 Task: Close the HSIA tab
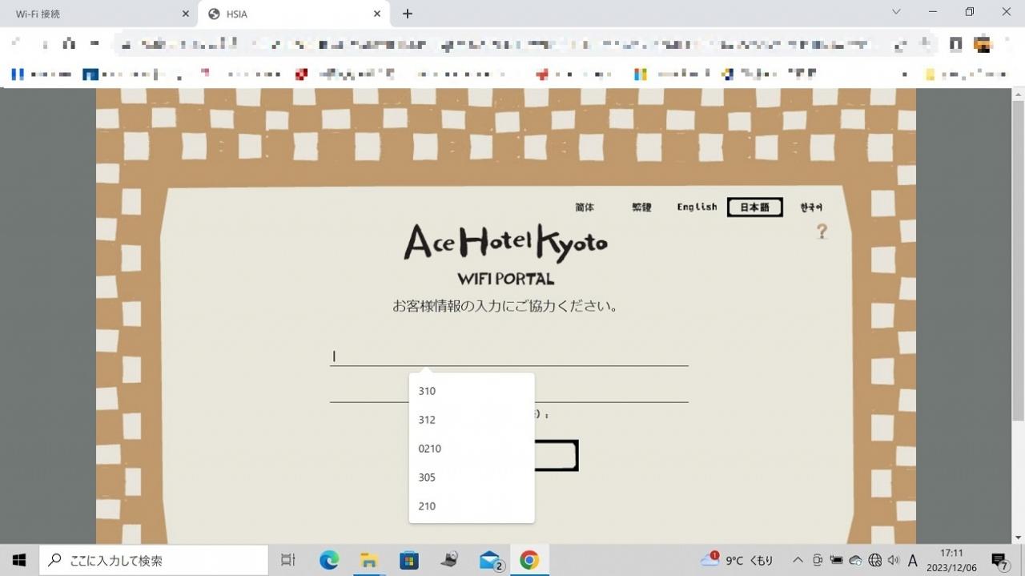pyautogui.click(x=377, y=14)
